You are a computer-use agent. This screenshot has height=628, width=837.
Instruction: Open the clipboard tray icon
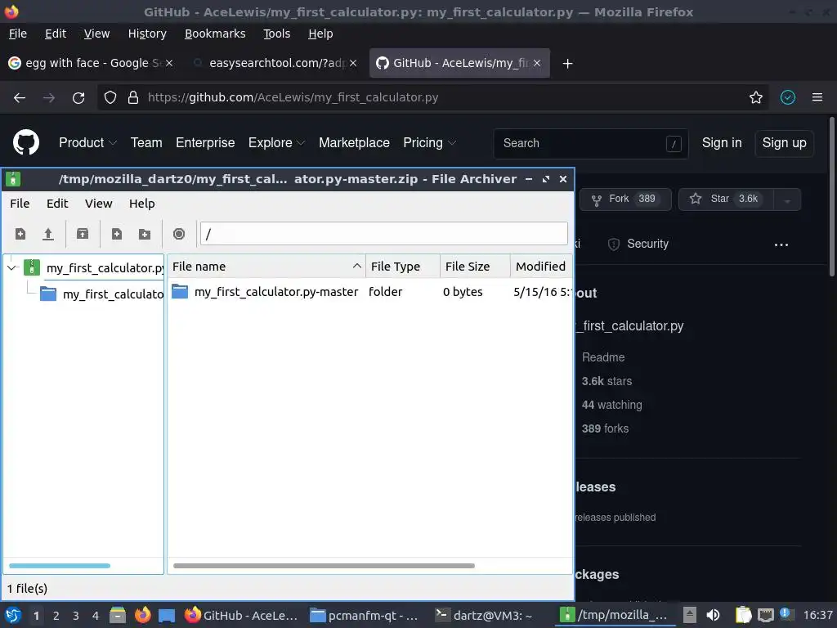tap(743, 615)
